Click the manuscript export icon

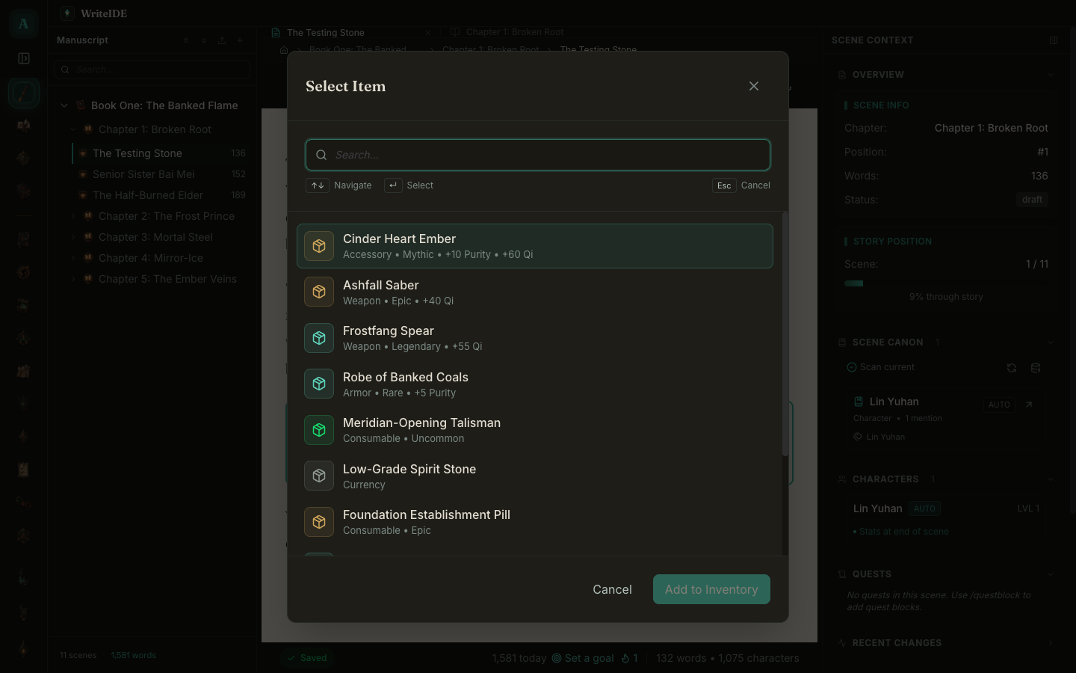[222, 40]
